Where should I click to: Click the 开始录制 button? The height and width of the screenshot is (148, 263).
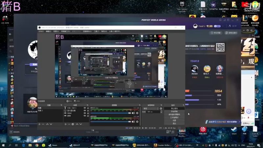[174, 111]
